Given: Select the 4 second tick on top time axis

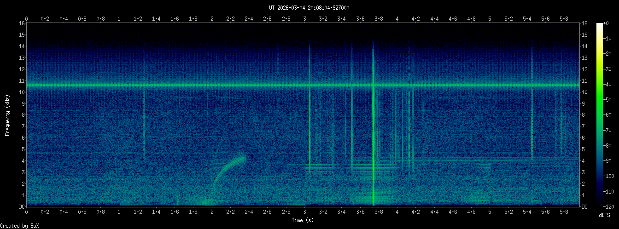Looking at the screenshot, I should pos(397,18).
